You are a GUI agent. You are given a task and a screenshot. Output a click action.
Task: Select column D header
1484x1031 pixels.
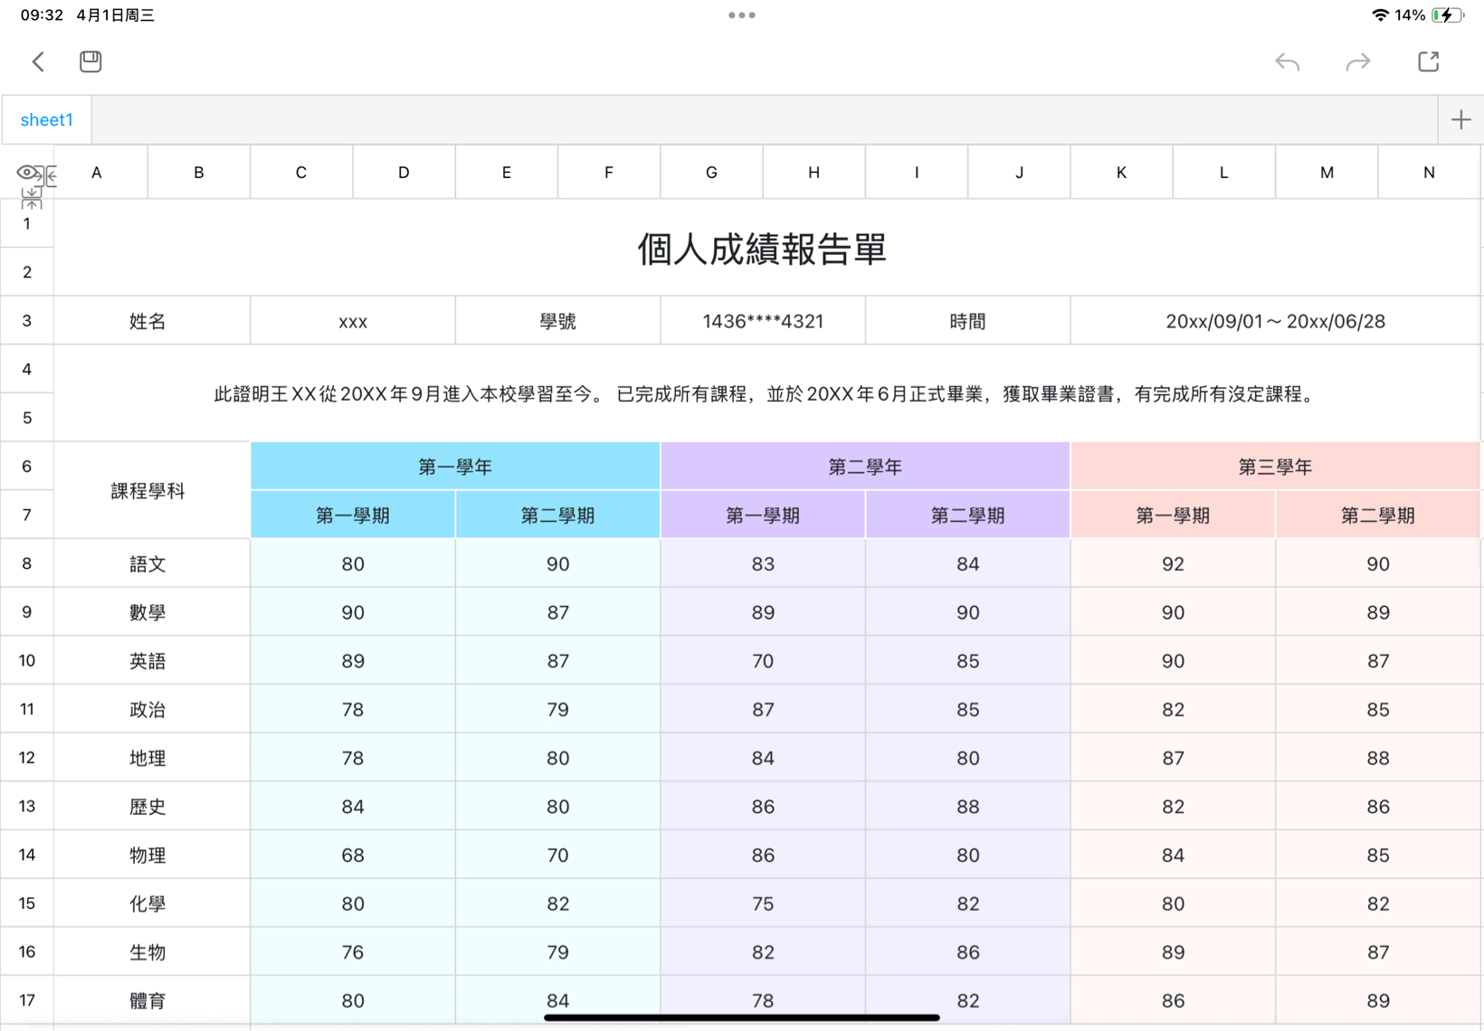[x=404, y=172]
